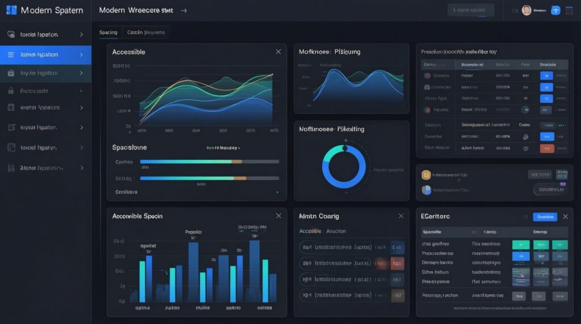Viewport: 581px width, 324px height.
Task: Click the orange square icon in right panel
Action: [x=426, y=175]
